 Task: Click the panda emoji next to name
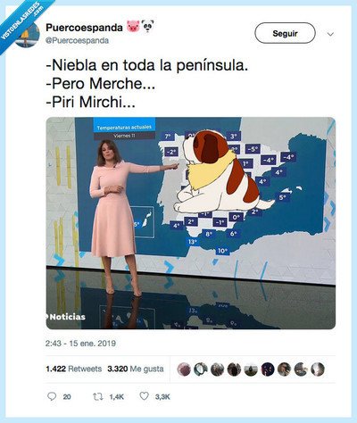coord(147,27)
